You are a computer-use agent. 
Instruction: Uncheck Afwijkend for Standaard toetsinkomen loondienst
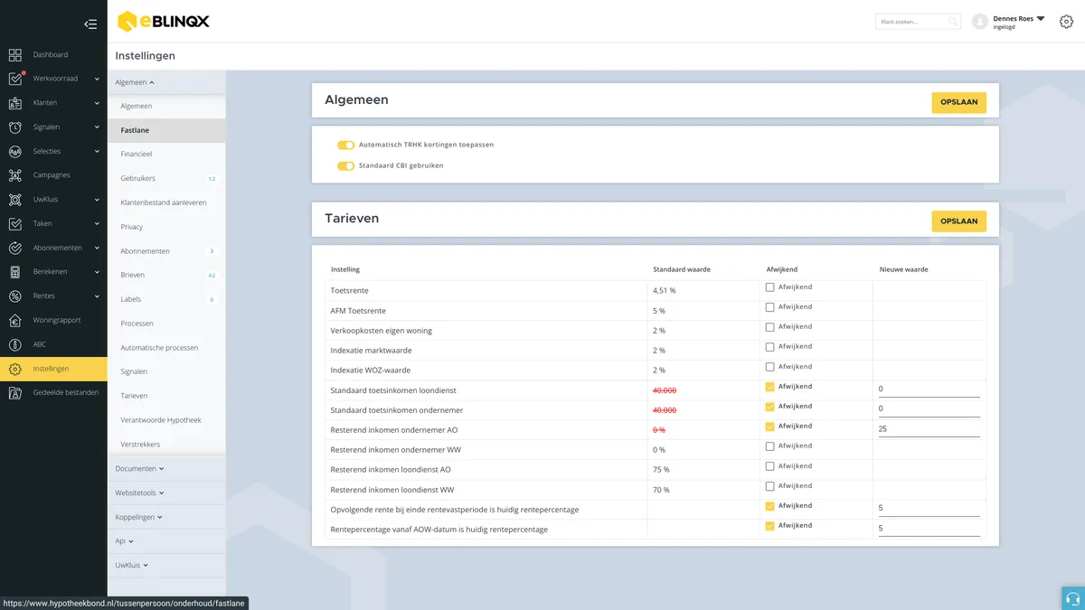pyautogui.click(x=770, y=387)
